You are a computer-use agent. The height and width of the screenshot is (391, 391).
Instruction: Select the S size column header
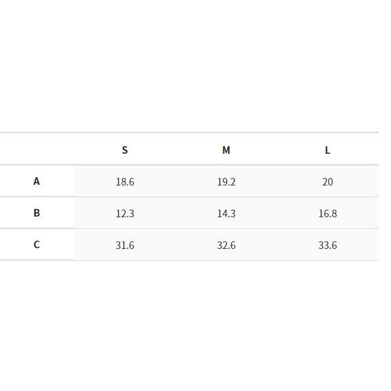[125, 149]
